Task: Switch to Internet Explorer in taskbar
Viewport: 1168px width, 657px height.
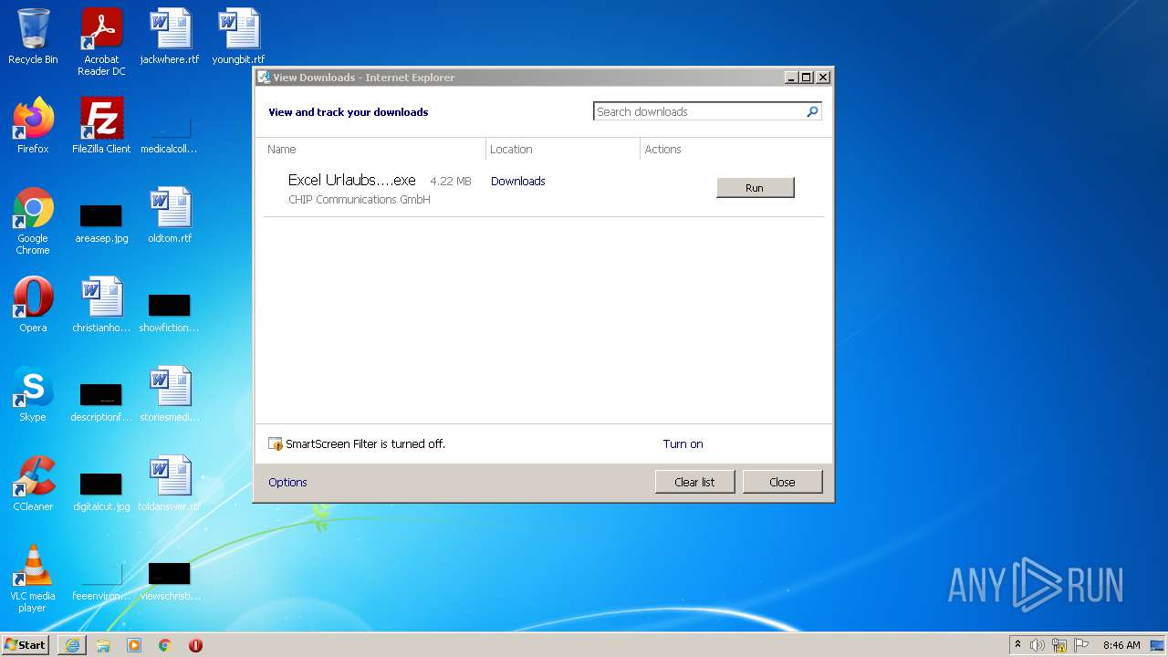Action: tap(72, 645)
